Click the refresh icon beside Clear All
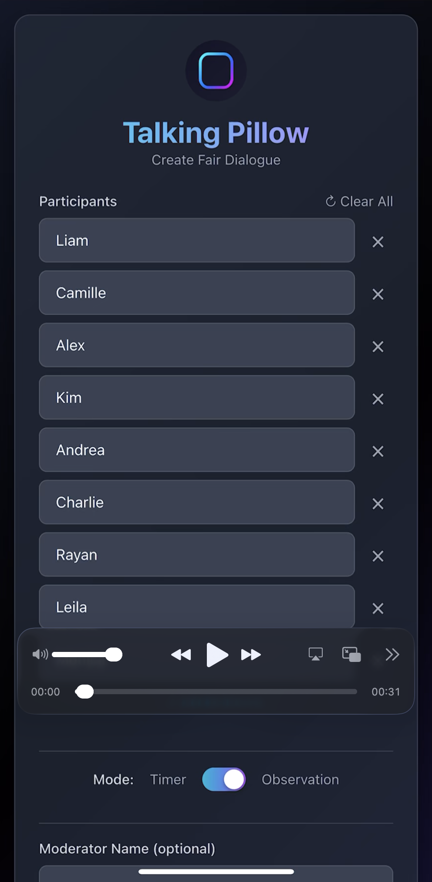The width and height of the screenshot is (432, 882). click(331, 201)
